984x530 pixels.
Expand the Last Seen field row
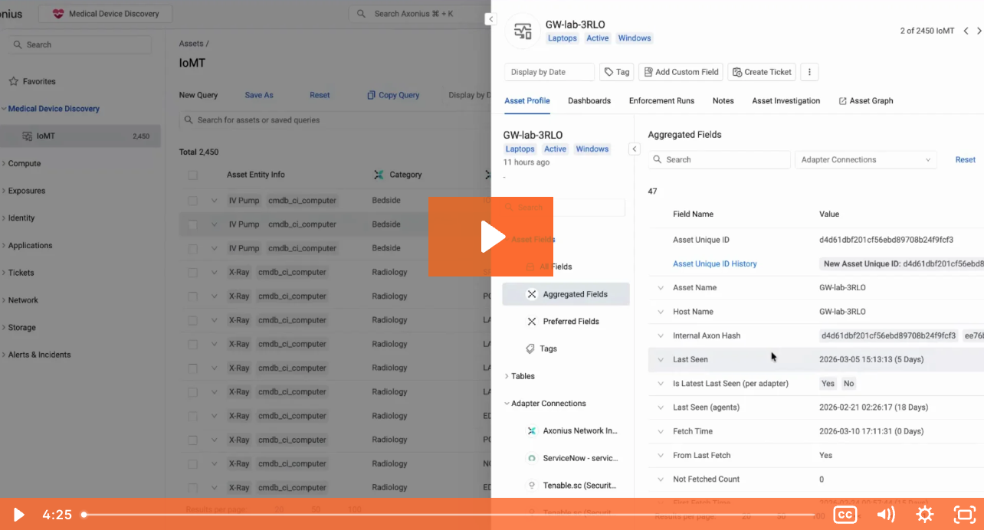click(661, 360)
